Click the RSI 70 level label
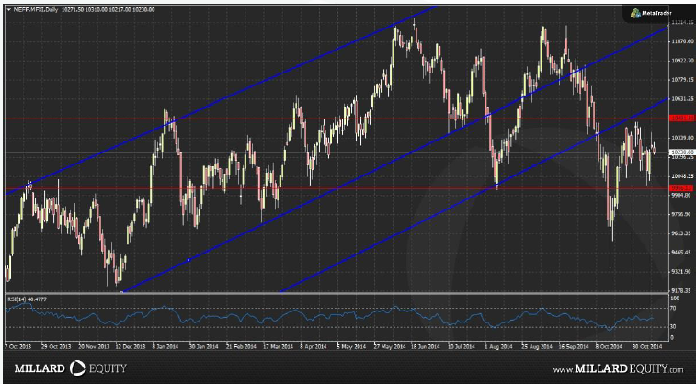696x384 pixels. click(x=673, y=308)
